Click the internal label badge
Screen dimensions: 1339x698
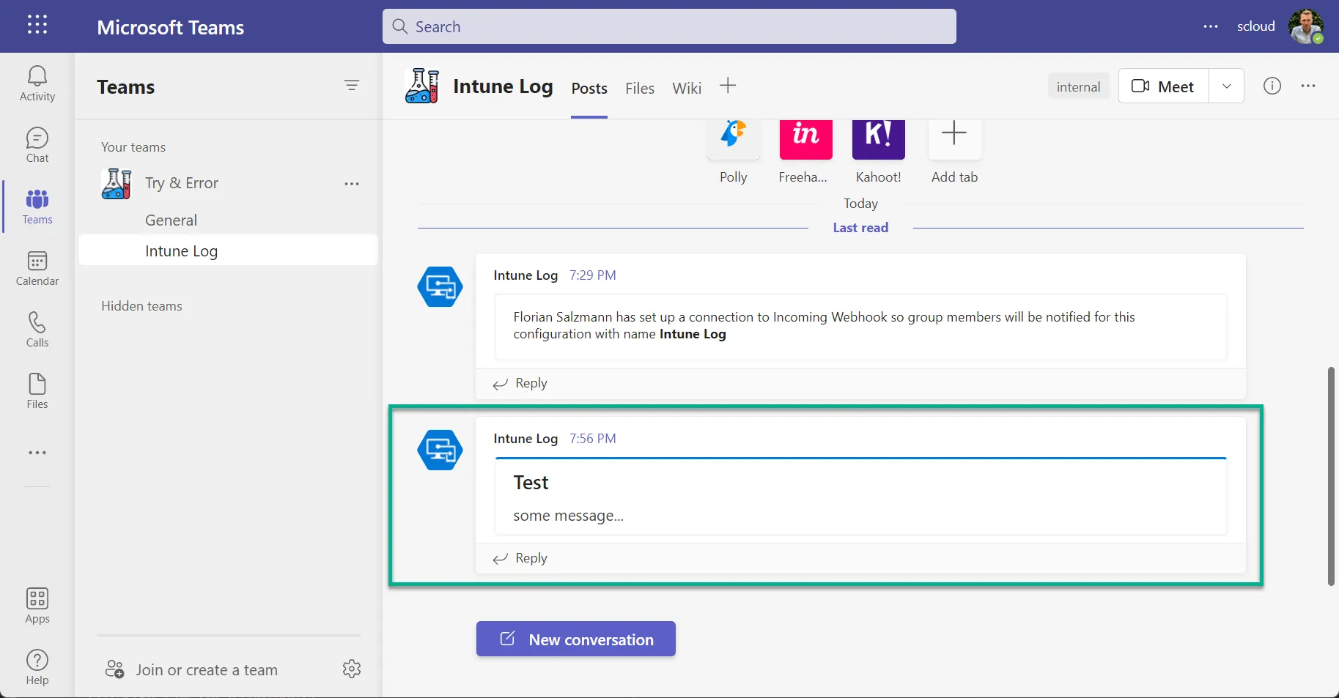tap(1078, 86)
